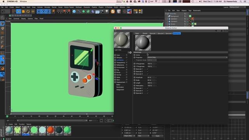Open the Size coordinate mode dropdown
The height and width of the screenshot is (140, 249).
point(144,136)
